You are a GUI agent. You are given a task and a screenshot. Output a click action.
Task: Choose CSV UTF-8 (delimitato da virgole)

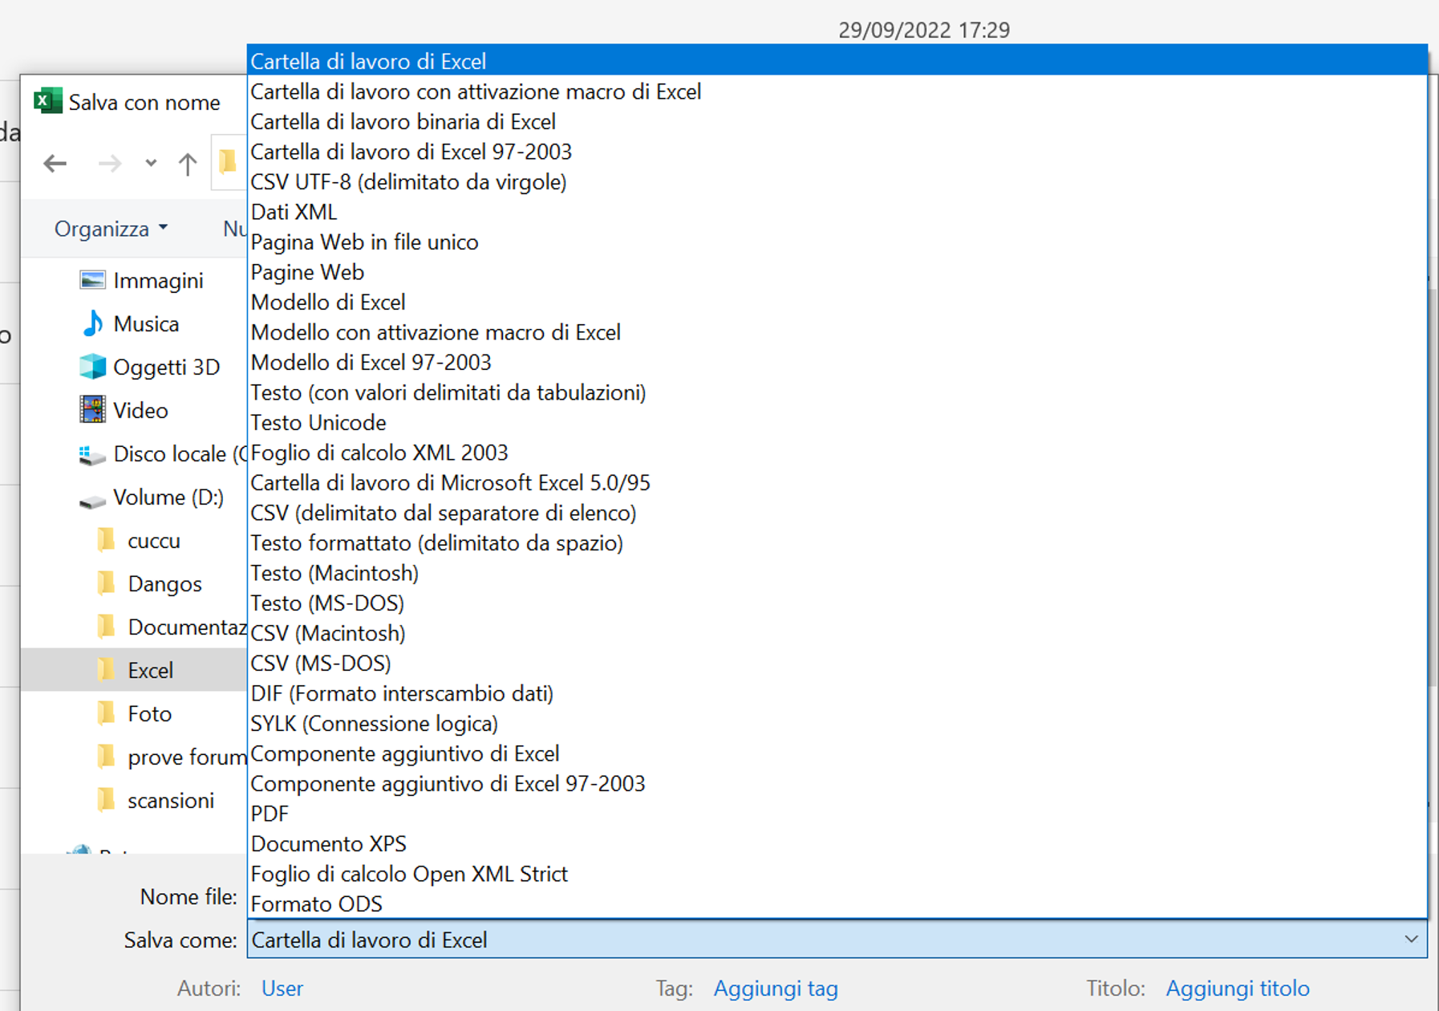pos(837,181)
